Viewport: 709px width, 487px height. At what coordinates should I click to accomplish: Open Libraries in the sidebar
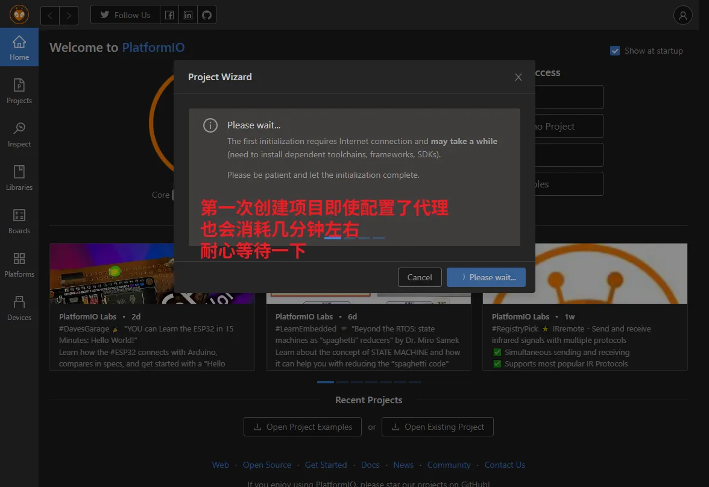pos(19,178)
